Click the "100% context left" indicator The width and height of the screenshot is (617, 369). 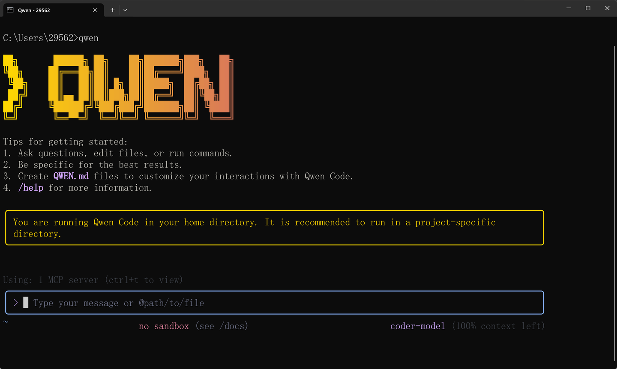pos(498,326)
